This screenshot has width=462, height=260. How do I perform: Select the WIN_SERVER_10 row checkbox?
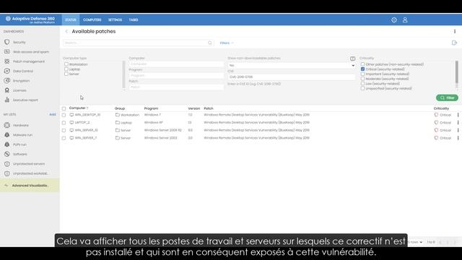tap(64, 130)
